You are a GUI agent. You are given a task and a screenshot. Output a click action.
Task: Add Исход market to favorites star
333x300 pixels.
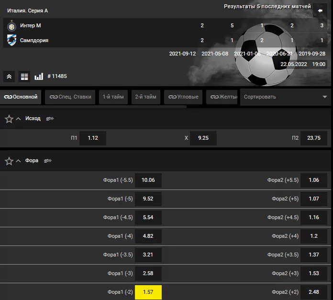pos(9,119)
